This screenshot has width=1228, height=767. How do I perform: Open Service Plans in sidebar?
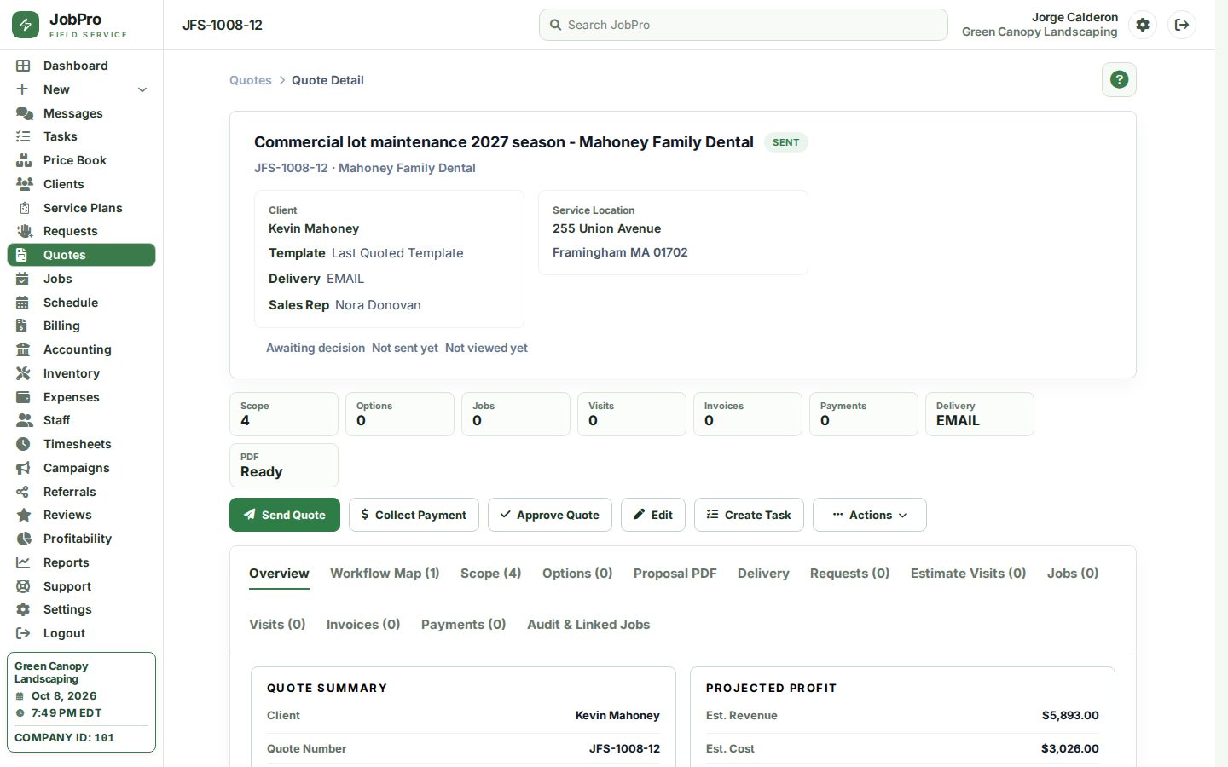tap(81, 208)
